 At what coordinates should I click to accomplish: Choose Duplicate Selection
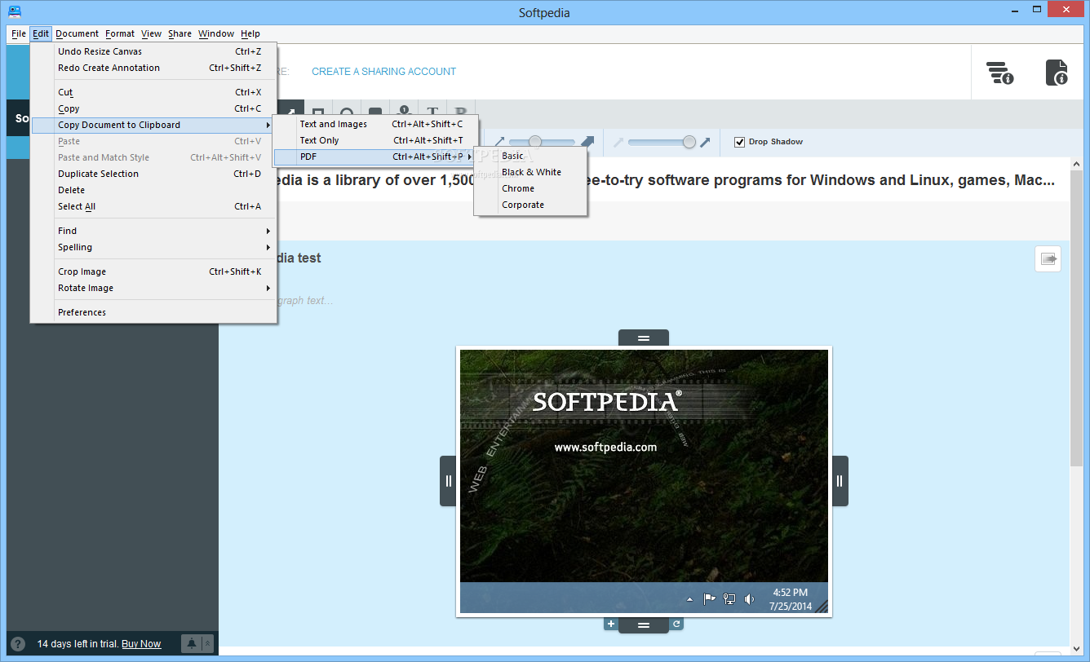[153, 174]
